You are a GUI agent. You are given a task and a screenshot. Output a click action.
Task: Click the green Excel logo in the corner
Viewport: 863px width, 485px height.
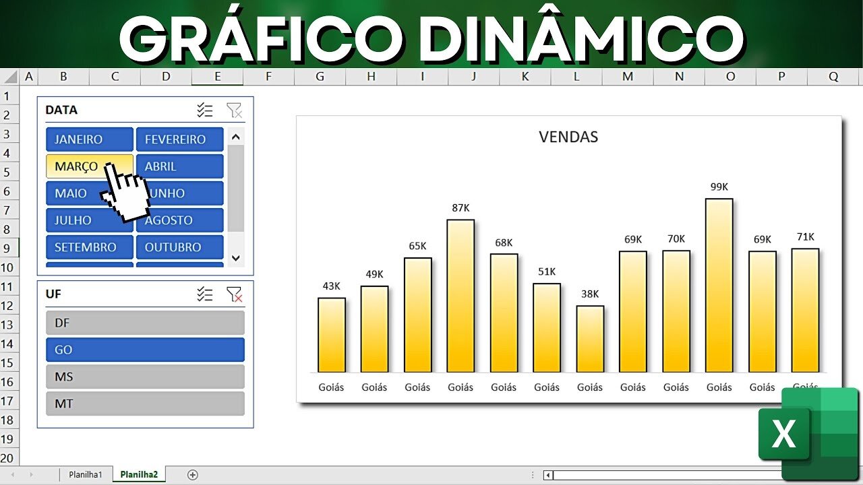point(784,433)
